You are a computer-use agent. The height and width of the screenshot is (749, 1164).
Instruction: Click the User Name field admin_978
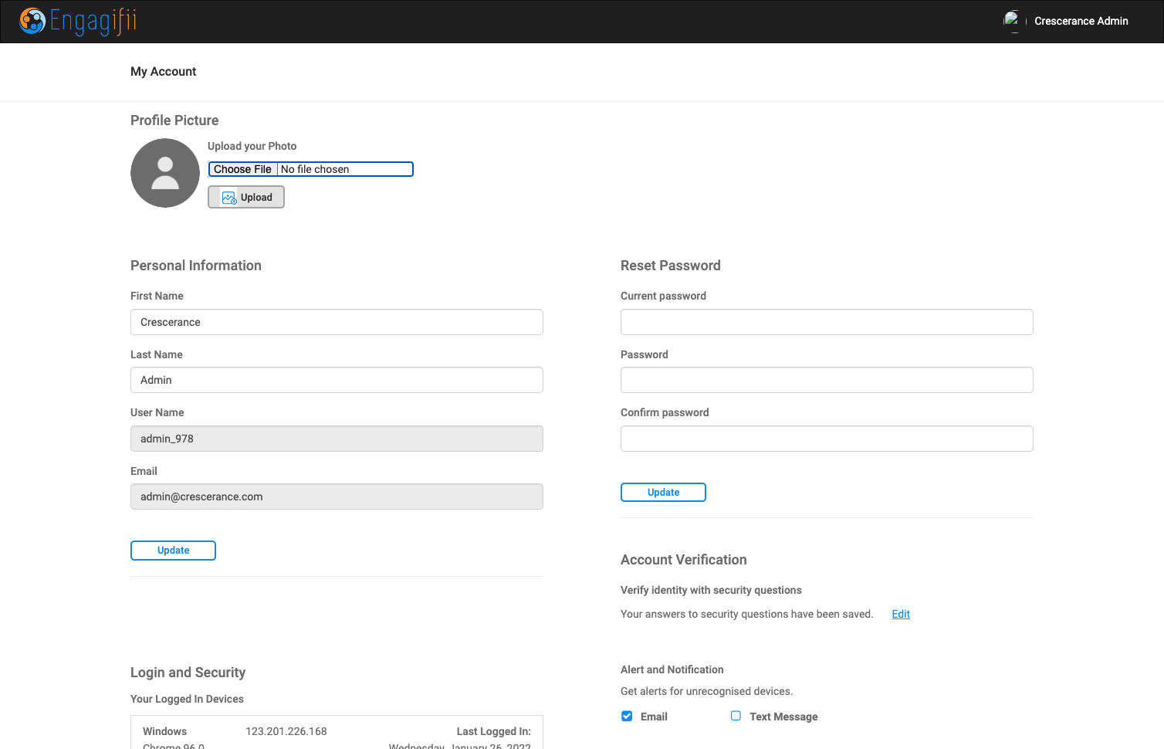click(337, 439)
